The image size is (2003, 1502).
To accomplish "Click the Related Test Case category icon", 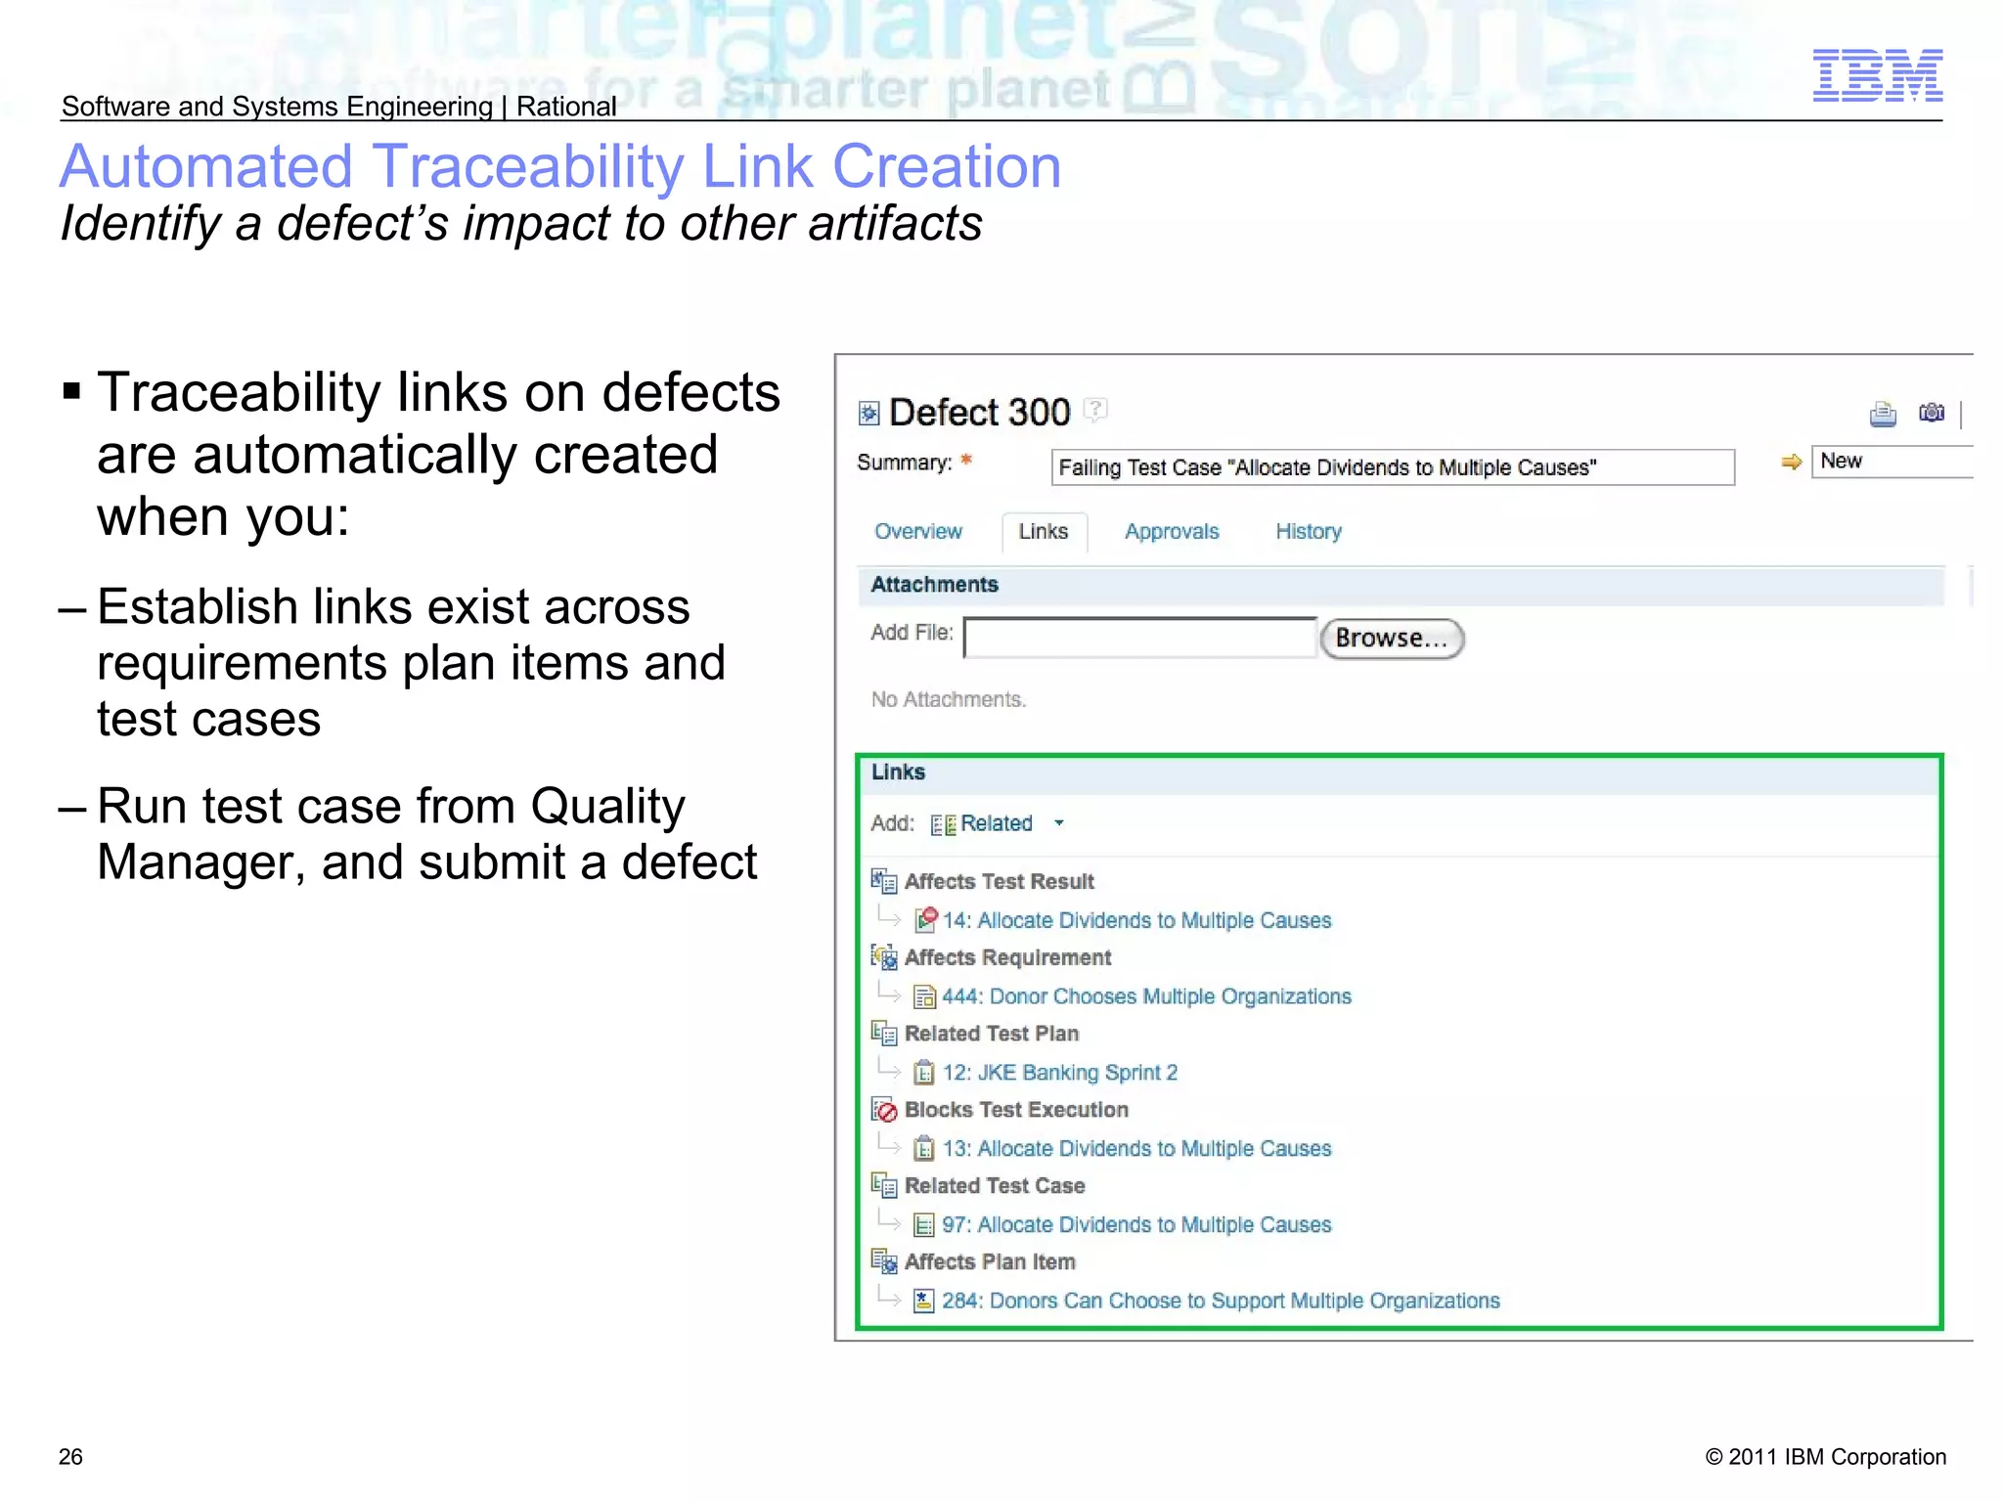I will pos(884,1185).
